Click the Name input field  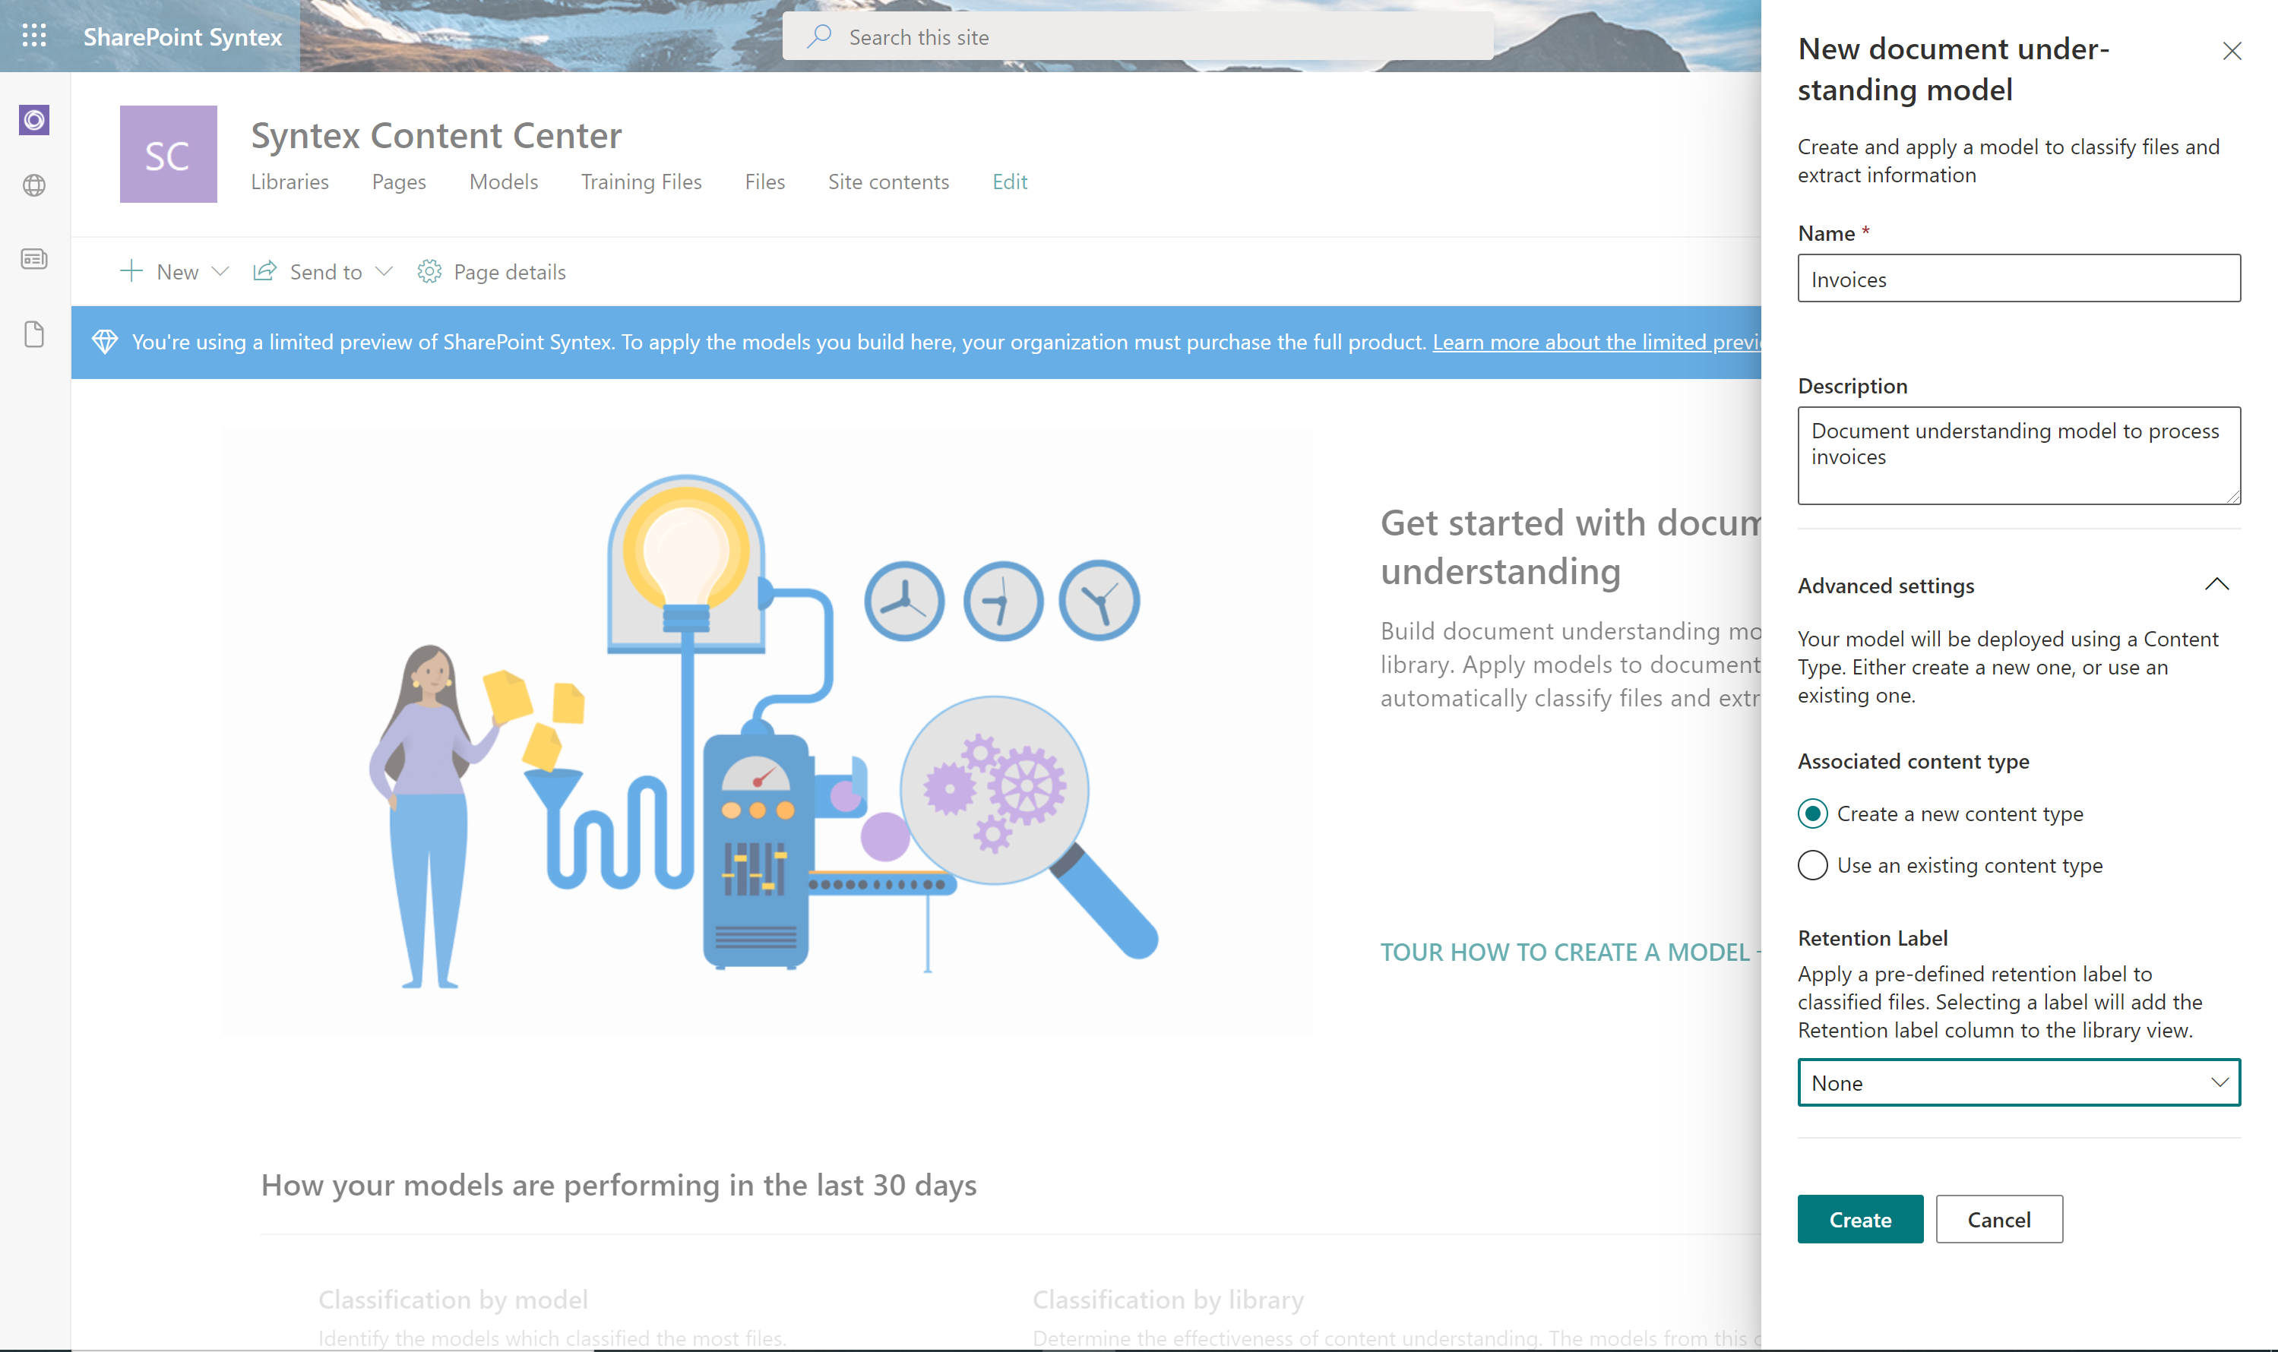coord(2018,279)
